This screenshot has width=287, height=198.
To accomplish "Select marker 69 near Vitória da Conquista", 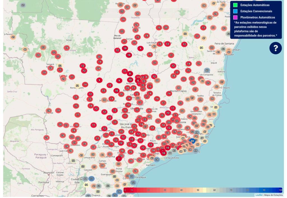I will [x=207, y=70].
